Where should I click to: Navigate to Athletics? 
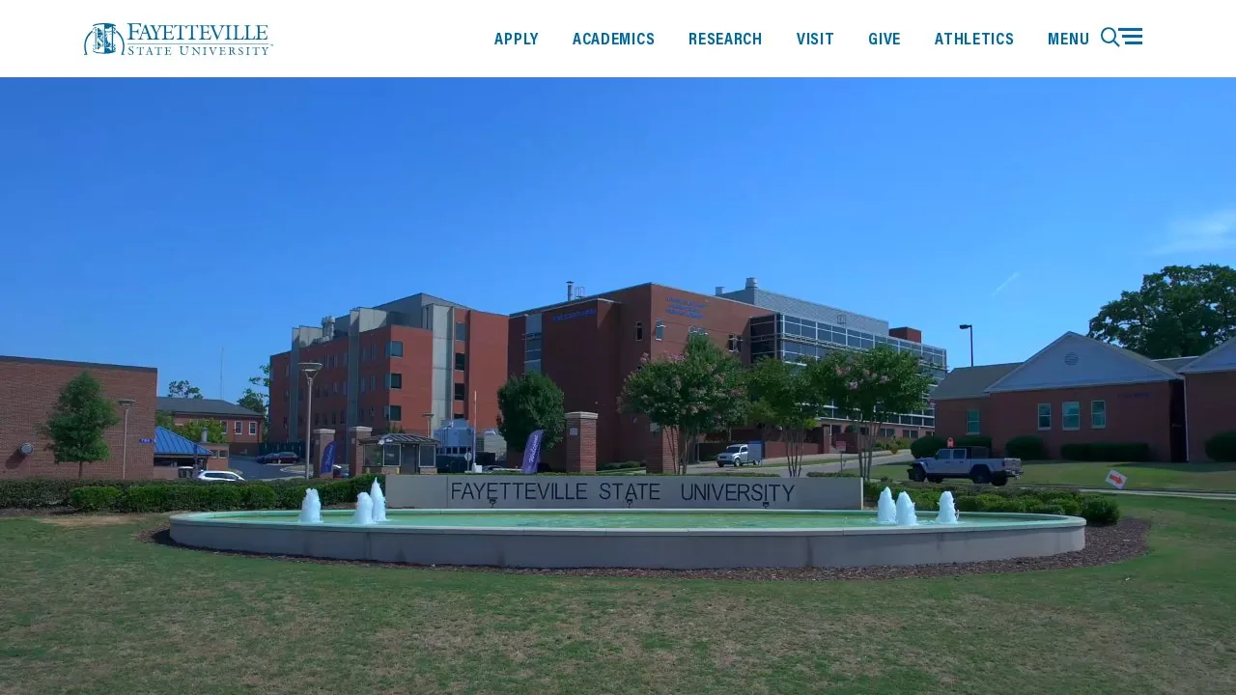pyautogui.click(x=974, y=39)
